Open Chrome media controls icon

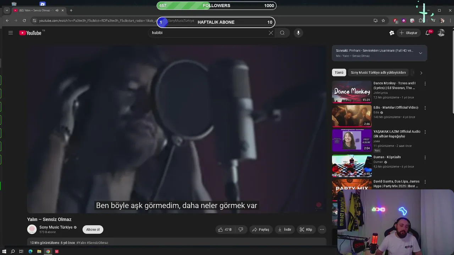433,21
